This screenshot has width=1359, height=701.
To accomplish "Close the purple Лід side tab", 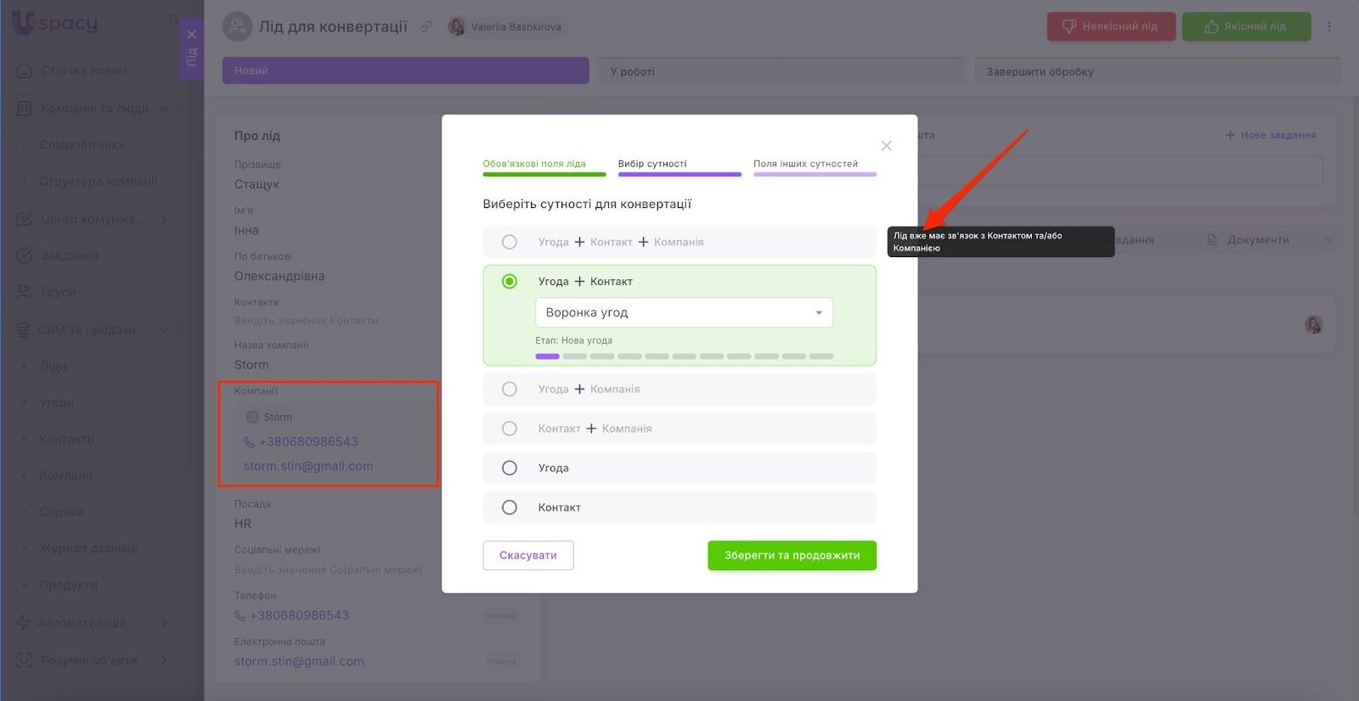I will pos(192,34).
